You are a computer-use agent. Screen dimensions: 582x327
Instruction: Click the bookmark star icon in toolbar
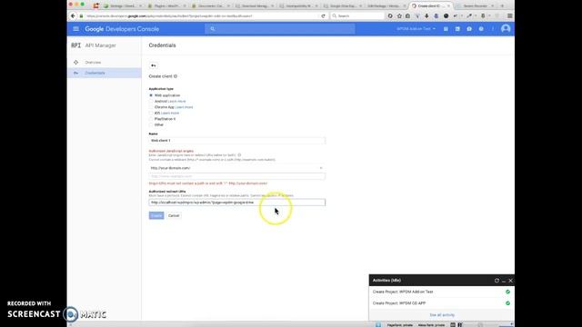399,16
